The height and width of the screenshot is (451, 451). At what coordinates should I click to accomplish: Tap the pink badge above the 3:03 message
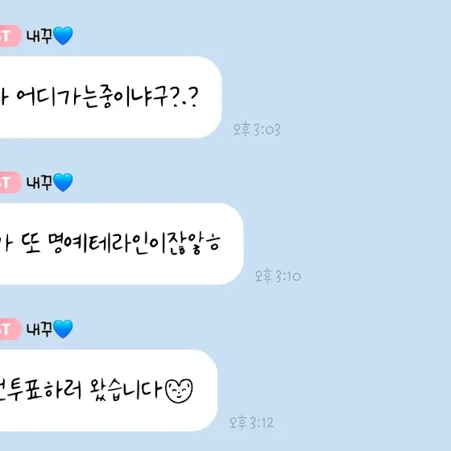click(10, 36)
